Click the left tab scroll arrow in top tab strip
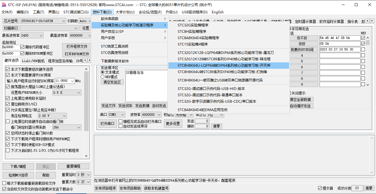 [x=368, y=21]
